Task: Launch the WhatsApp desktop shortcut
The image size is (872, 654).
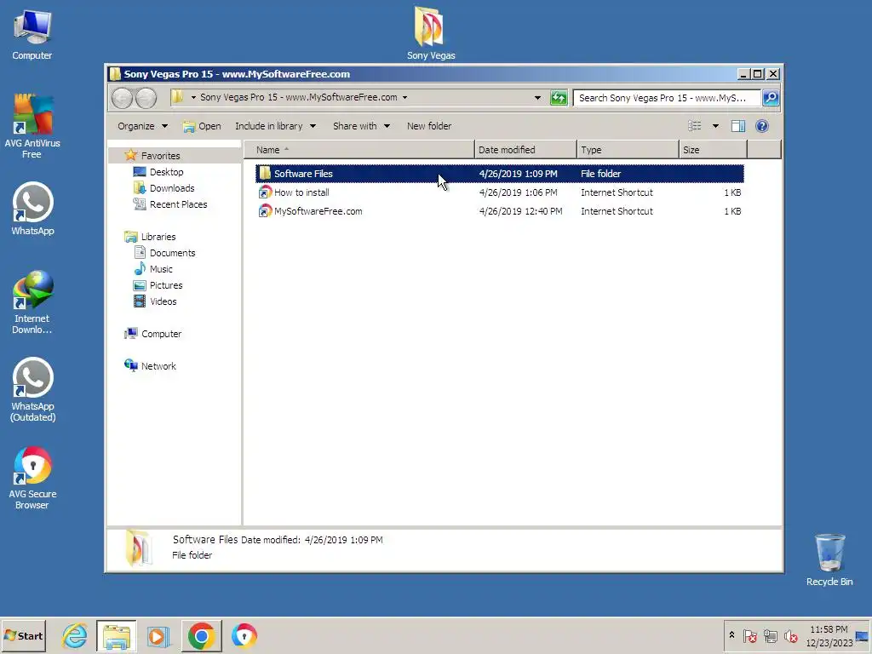Action: click(x=32, y=209)
